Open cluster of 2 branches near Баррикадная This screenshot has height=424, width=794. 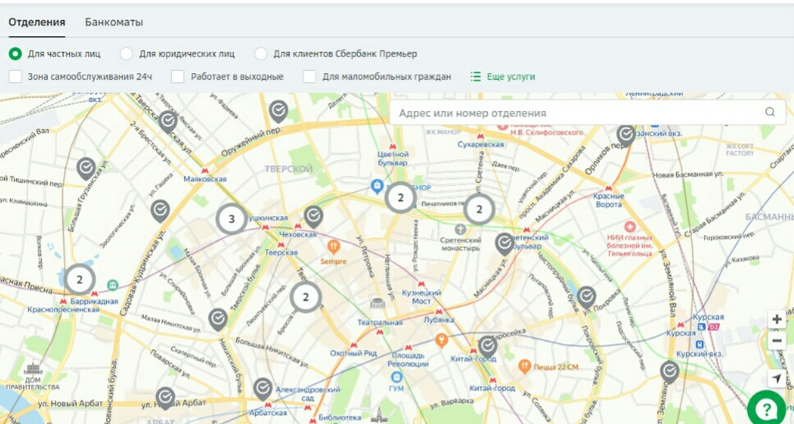tap(80, 280)
